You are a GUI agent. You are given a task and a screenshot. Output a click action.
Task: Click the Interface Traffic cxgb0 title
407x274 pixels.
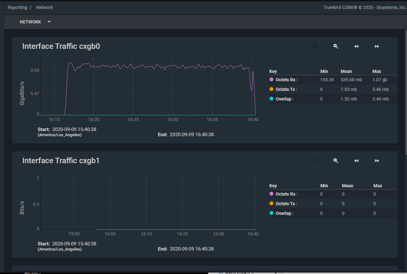(61, 46)
